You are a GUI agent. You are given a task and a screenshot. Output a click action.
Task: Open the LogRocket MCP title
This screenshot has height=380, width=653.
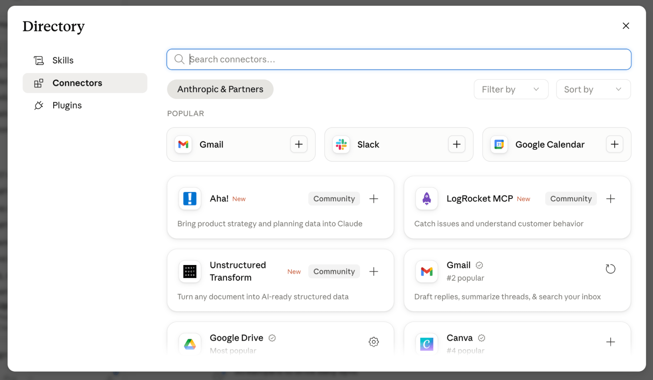tap(480, 199)
